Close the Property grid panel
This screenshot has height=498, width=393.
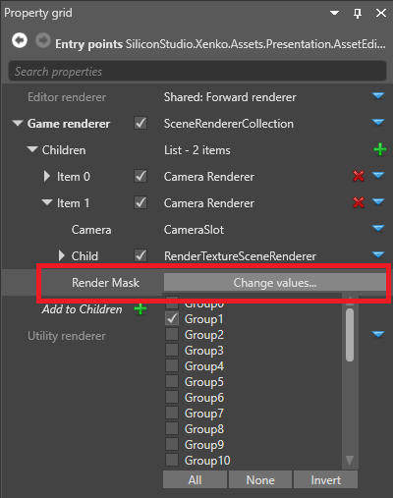pyautogui.click(x=381, y=13)
